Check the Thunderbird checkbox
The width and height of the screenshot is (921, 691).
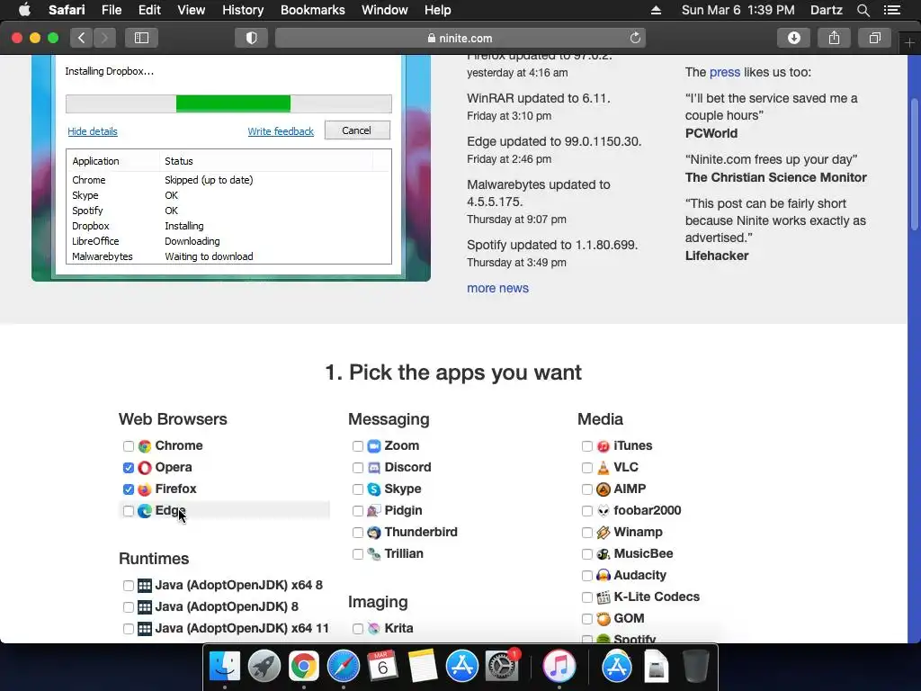[x=358, y=533]
